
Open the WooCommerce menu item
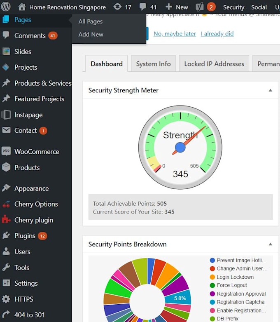36,152
